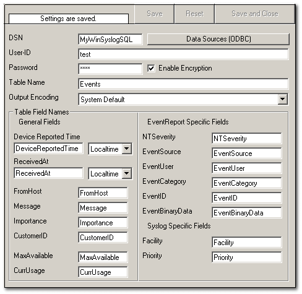Viewport: 302px width, 294px height.
Task: Focus the DeviceReportedTime field name box
Action: (x=48, y=149)
